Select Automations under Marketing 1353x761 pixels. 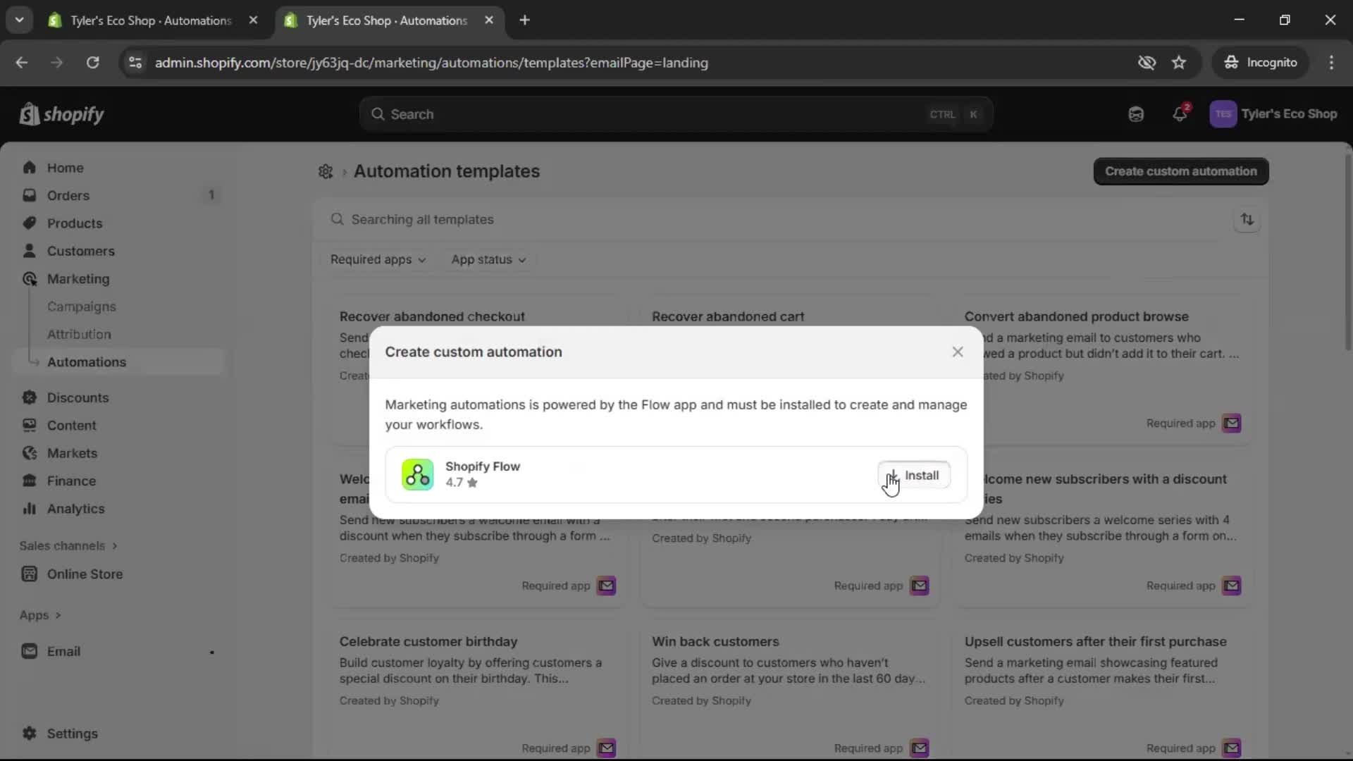pyautogui.click(x=86, y=361)
